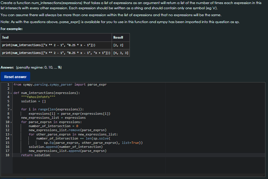Click the Reset answer button
Viewport: 268px width, 179px height.
pyautogui.click(x=15, y=77)
